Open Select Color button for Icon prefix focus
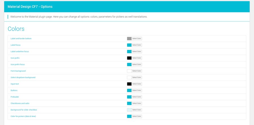The height and width of the screenshot is (125, 254). [x=137, y=64]
